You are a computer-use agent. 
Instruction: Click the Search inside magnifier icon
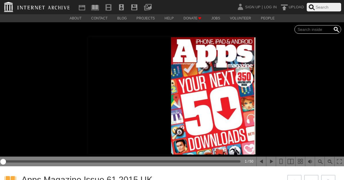pyautogui.click(x=336, y=29)
